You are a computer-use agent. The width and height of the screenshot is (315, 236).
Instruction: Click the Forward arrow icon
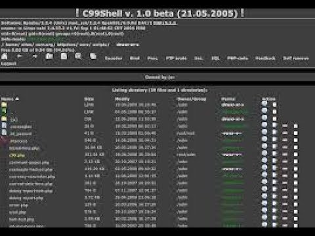(35, 56)
